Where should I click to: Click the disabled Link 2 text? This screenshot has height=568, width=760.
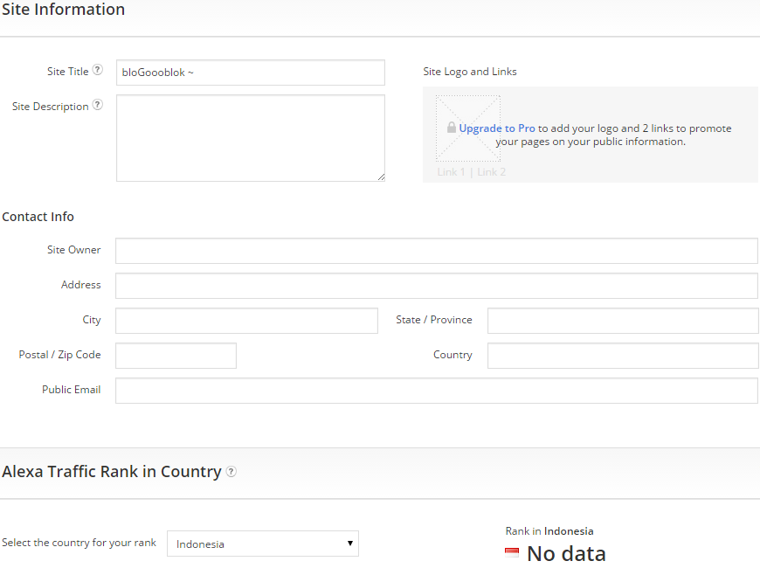(x=492, y=171)
